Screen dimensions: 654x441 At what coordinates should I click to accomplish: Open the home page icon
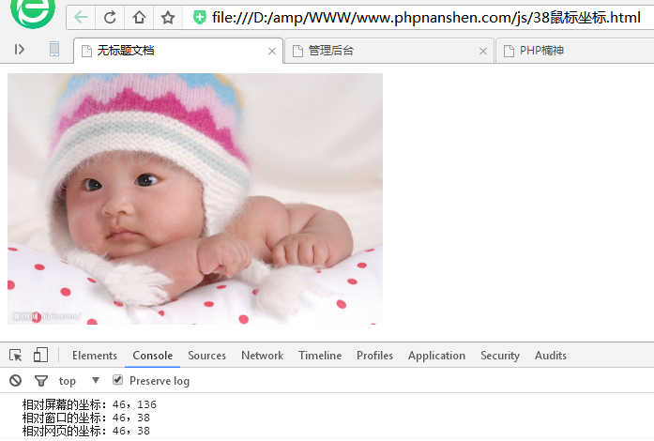pos(139,18)
